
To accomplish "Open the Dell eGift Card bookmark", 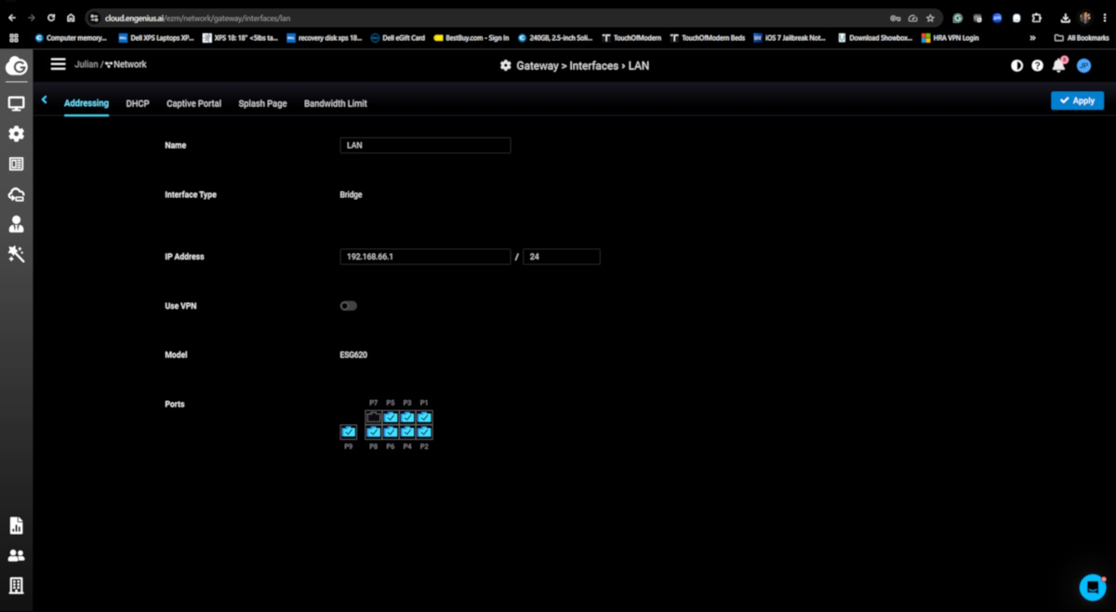I will (397, 38).
